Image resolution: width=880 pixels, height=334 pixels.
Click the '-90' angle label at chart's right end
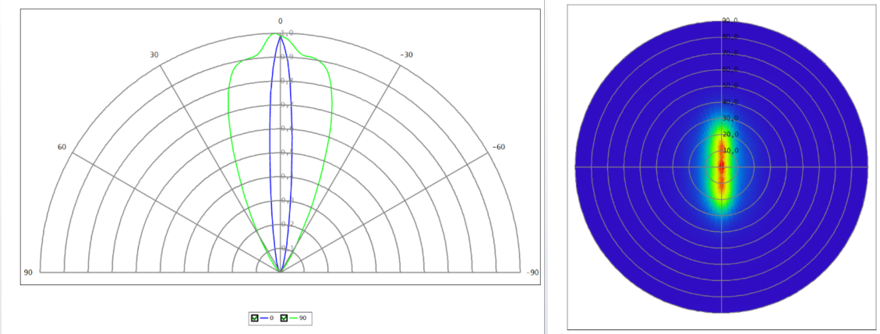tap(532, 272)
